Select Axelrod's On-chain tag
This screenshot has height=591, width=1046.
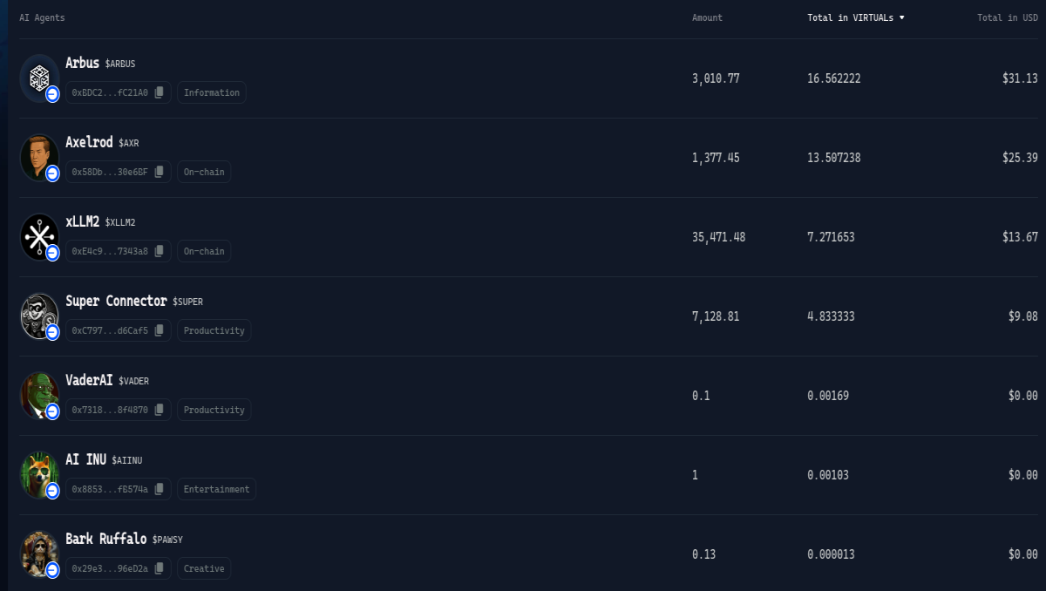204,172
